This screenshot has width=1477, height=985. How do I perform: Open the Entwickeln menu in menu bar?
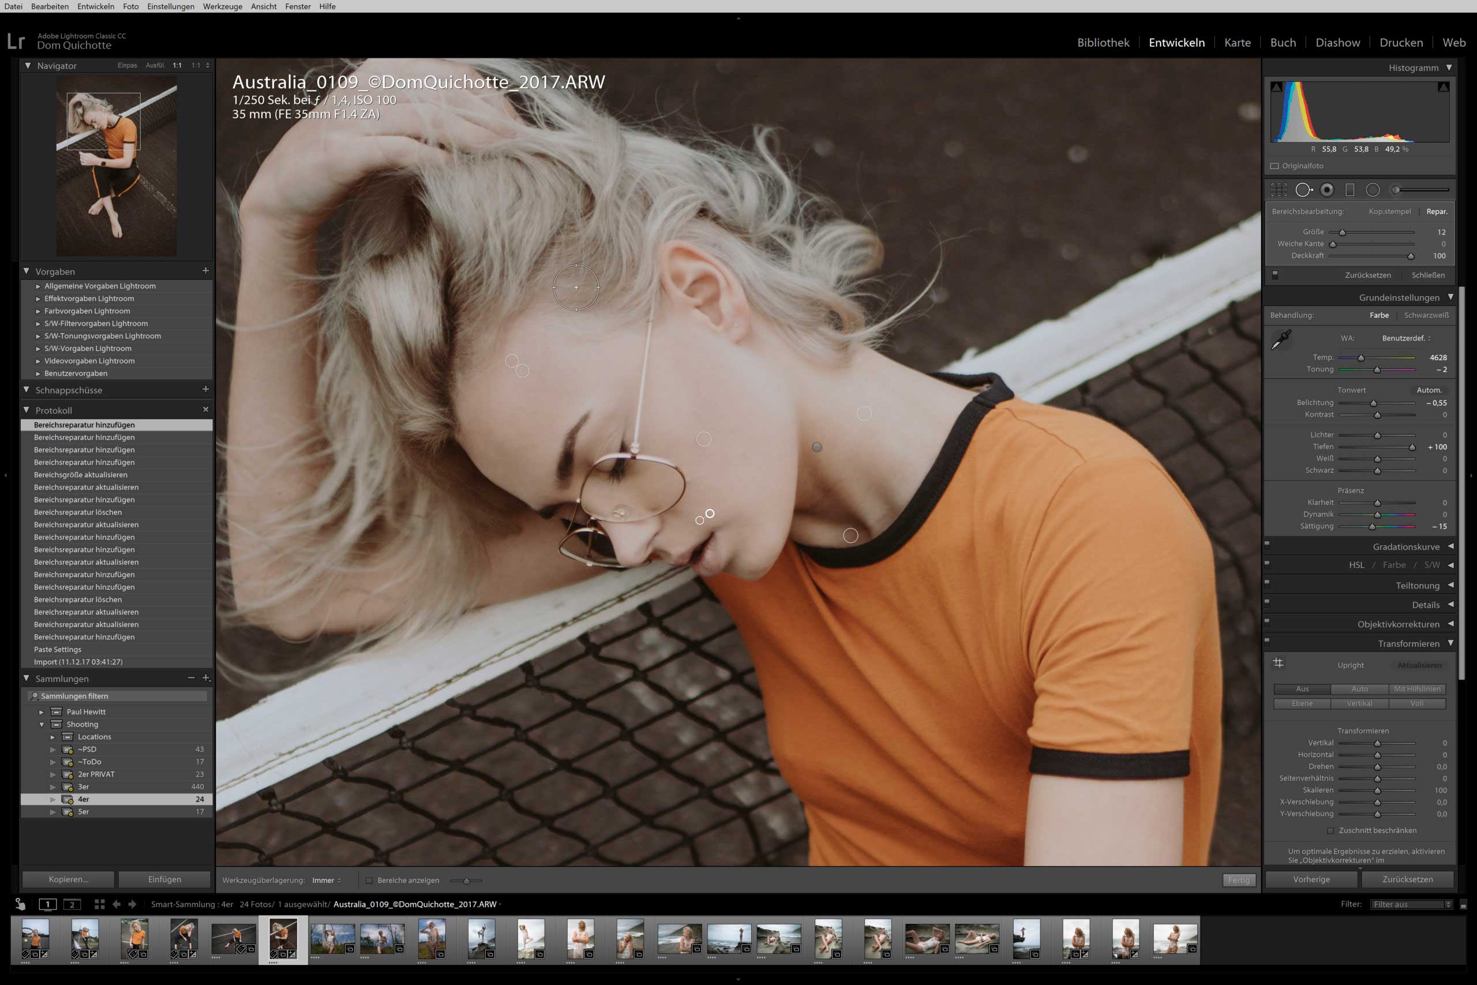tap(95, 6)
